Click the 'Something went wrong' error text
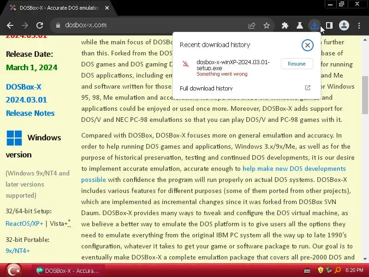 [x=222, y=74]
